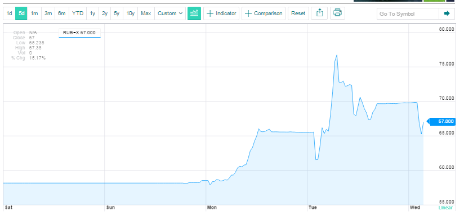Select the 5d time range

tap(21, 13)
